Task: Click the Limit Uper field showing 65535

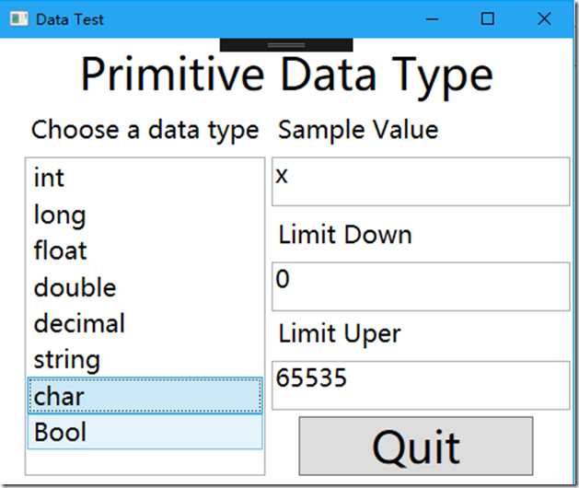Action: pyautogui.click(x=421, y=385)
